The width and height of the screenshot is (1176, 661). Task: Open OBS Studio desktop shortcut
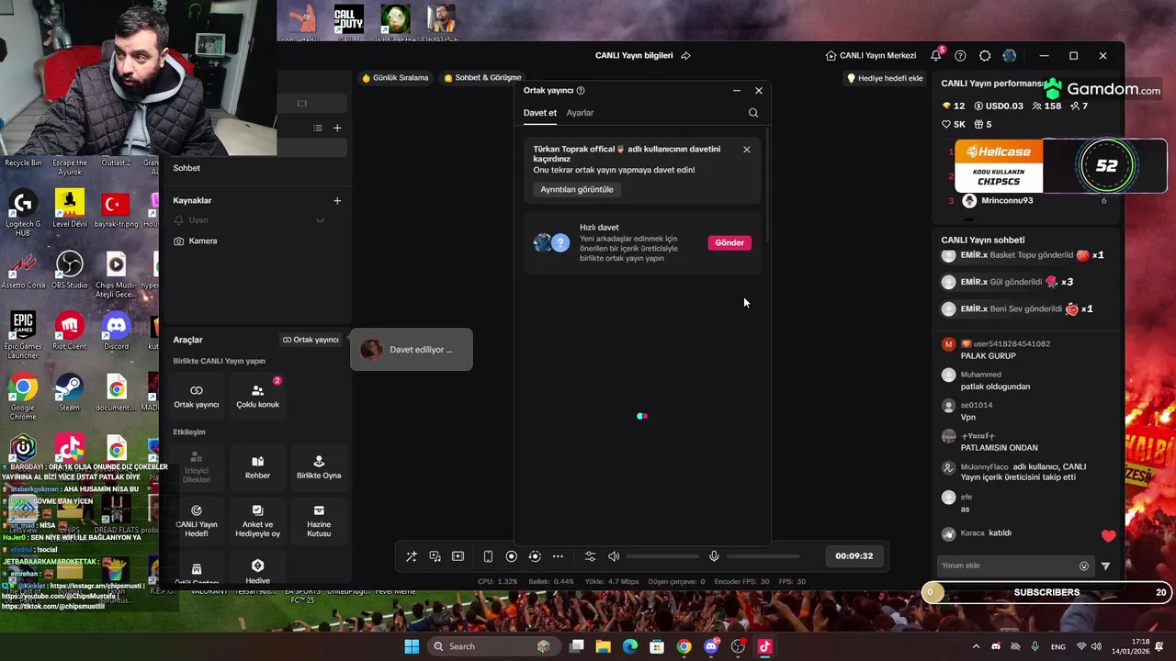(70, 270)
